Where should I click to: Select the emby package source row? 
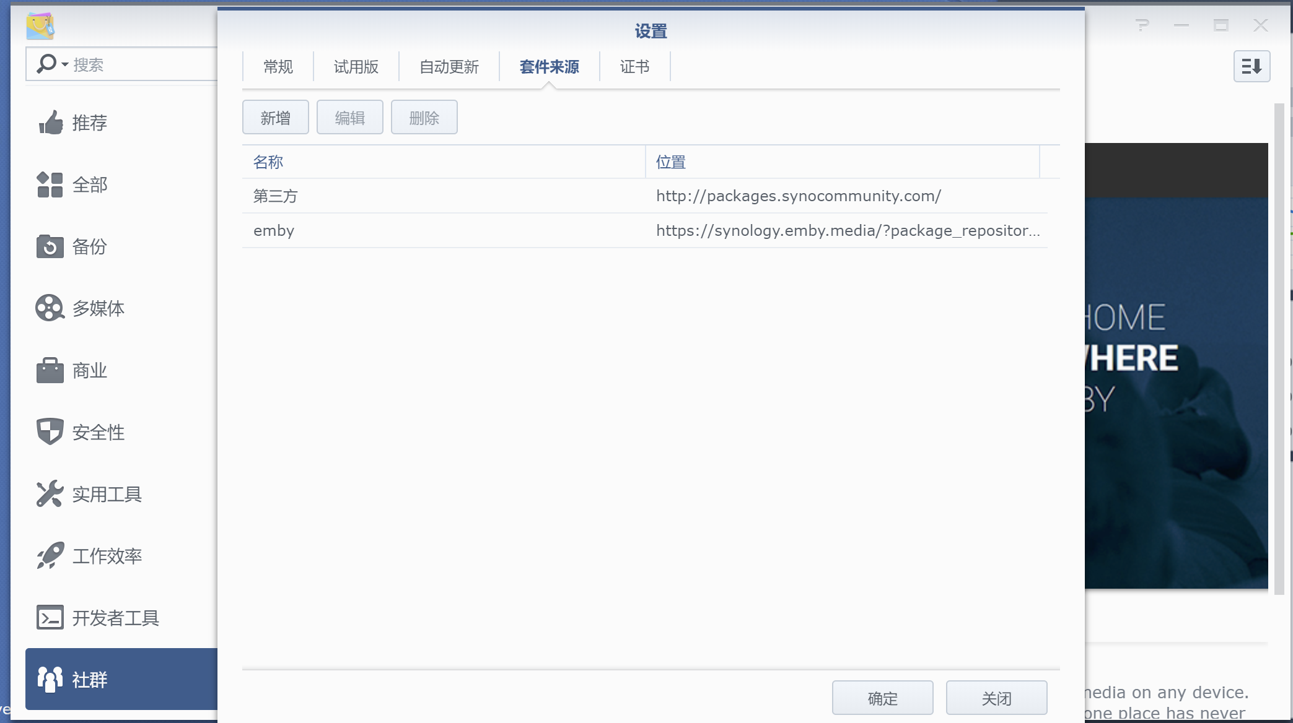click(434, 230)
